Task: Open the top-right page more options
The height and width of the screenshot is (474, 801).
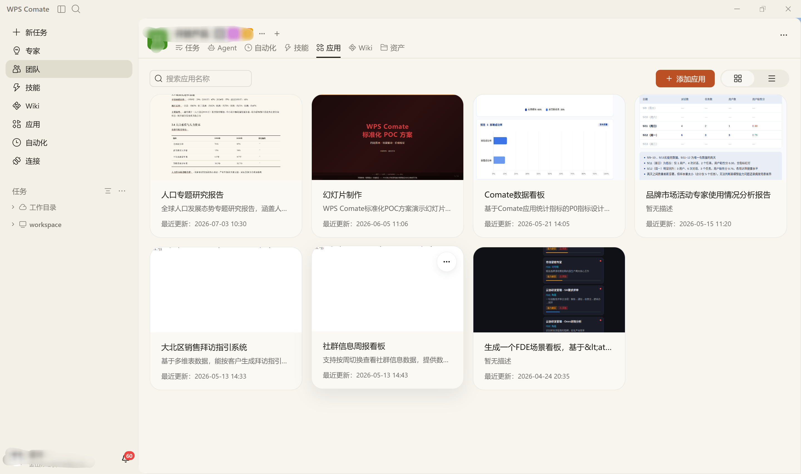Action: (783, 35)
